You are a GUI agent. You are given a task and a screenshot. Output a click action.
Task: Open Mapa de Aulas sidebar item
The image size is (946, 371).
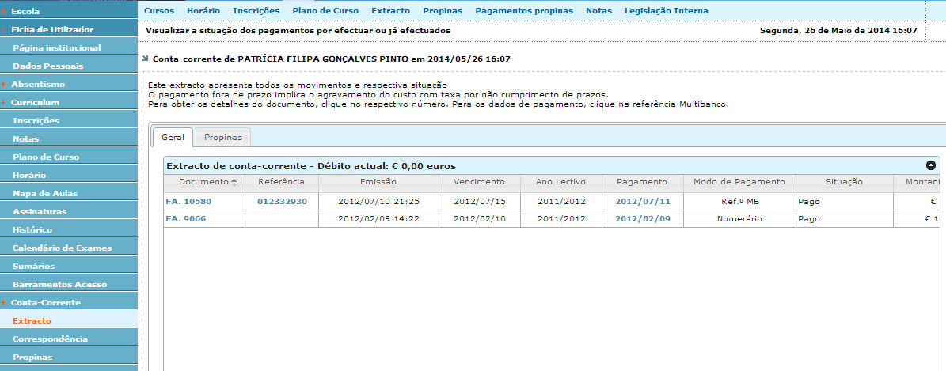(x=69, y=193)
